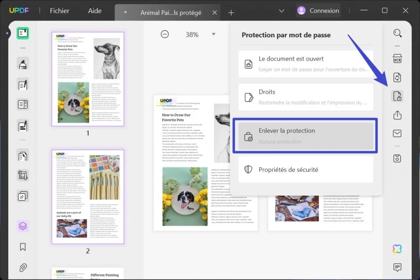The image size is (420, 280).
Task: Enable password protection for document opening
Action: tap(306, 64)
